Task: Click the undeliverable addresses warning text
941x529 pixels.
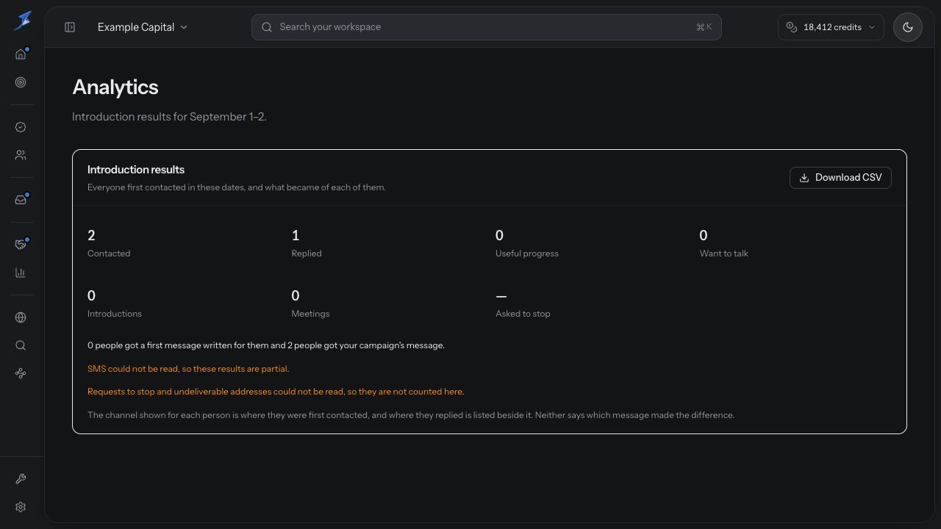Action: [x=276, y=392]
